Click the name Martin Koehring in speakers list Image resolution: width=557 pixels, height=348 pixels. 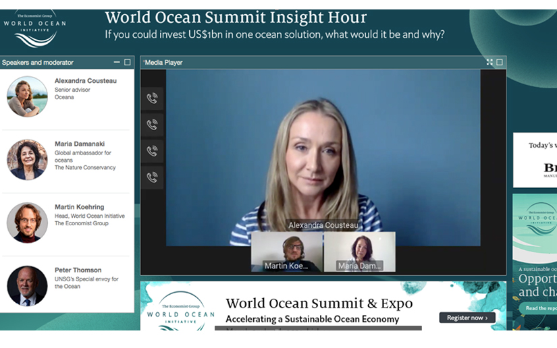(x=80, y=207)
